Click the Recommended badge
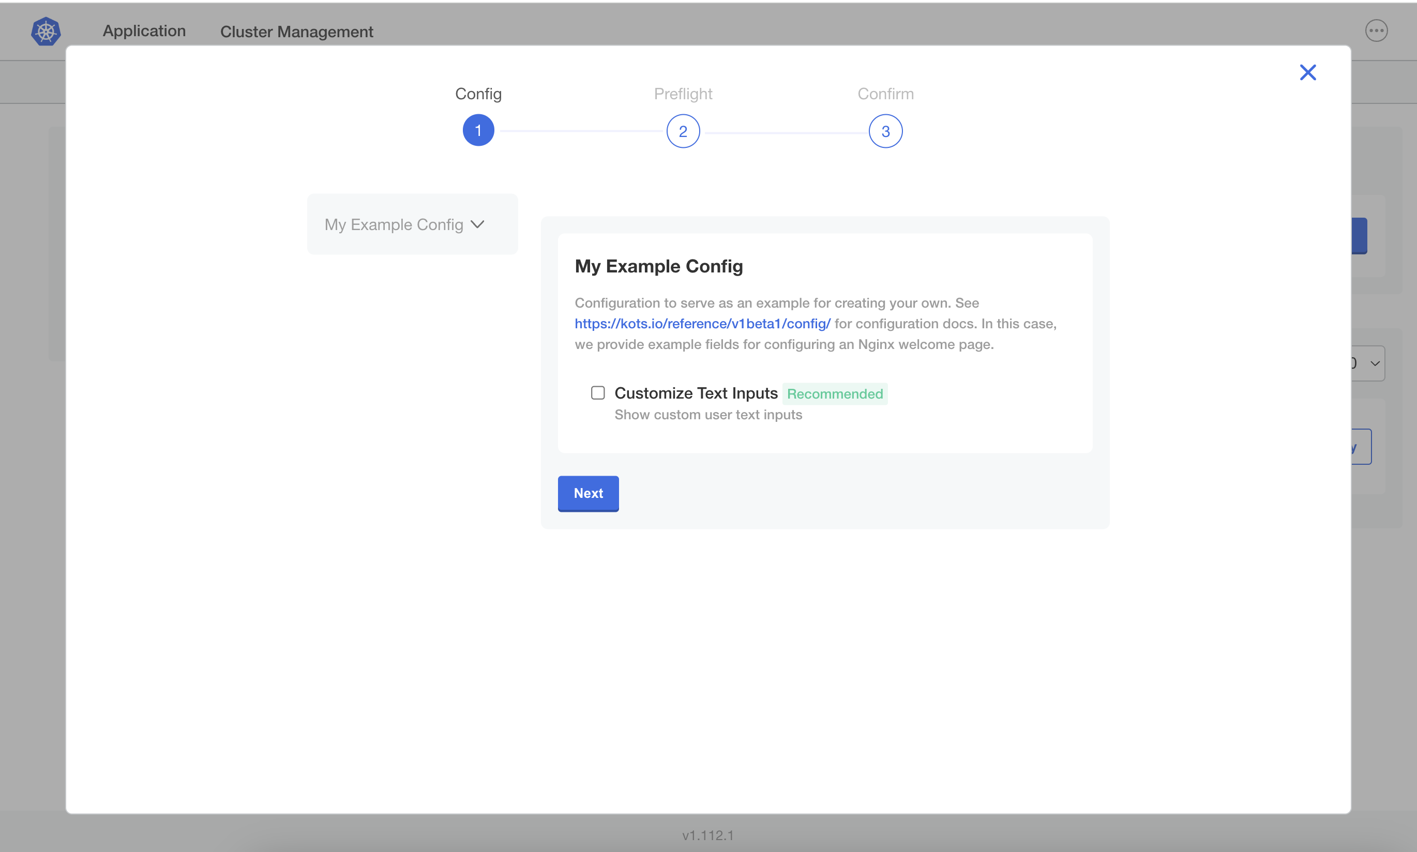Screen dimensions: 1417x852 coord(835,394)
